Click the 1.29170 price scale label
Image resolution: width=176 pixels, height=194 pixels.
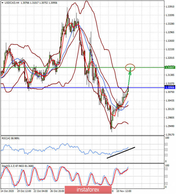pyautogui.click(x=170, y=135)
